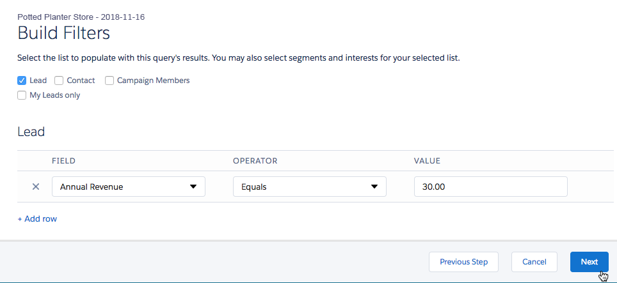Tick the Campaign Members checkbox
The image size is (617, 283).
[109, 80]
